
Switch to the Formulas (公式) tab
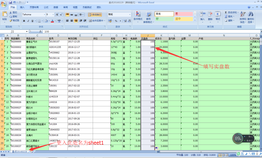46,7
